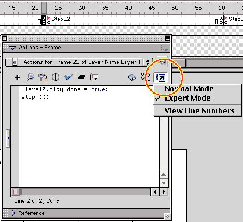The width and height of the screenshot is (243, 222).
Task: Open the ActionScript Reference book icon
Action: point(132,77)
